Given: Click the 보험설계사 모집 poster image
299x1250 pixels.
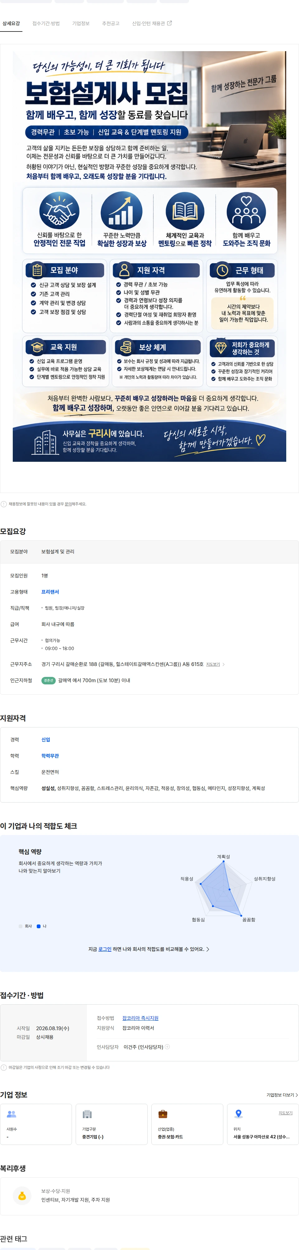Looking at the screenshot, I should coord(149,256).
